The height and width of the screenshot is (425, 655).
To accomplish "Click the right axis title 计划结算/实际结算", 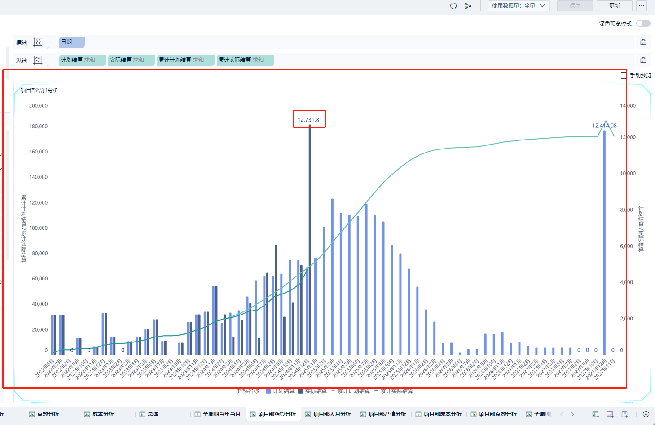I will (x=641, y=229).
